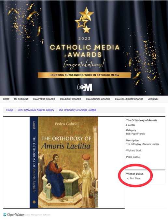
Task: Select the entry title in sidebar
Action: point(142,123)
